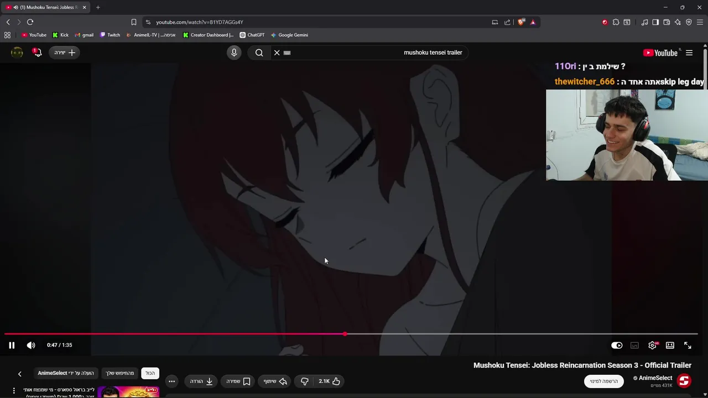
Task: Select the מהחיפוש שלך filter chip
Action: pyautogui.click(x=120, y=373)
